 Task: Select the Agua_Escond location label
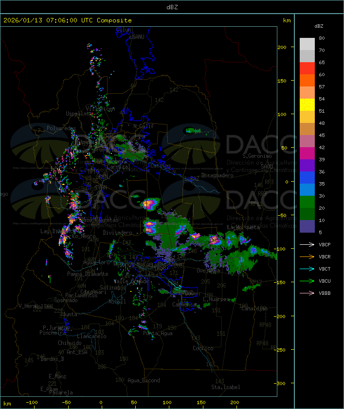pyautogui.click(x=144, y=380)
